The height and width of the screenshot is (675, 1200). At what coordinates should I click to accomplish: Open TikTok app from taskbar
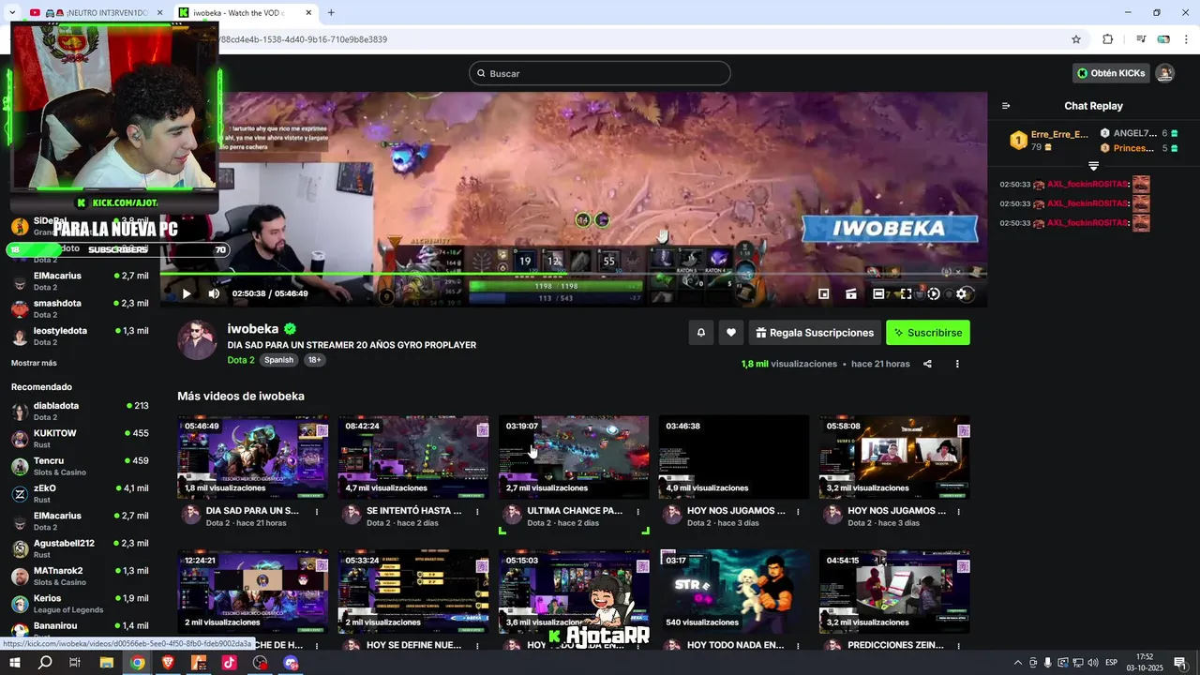(230, 663)
